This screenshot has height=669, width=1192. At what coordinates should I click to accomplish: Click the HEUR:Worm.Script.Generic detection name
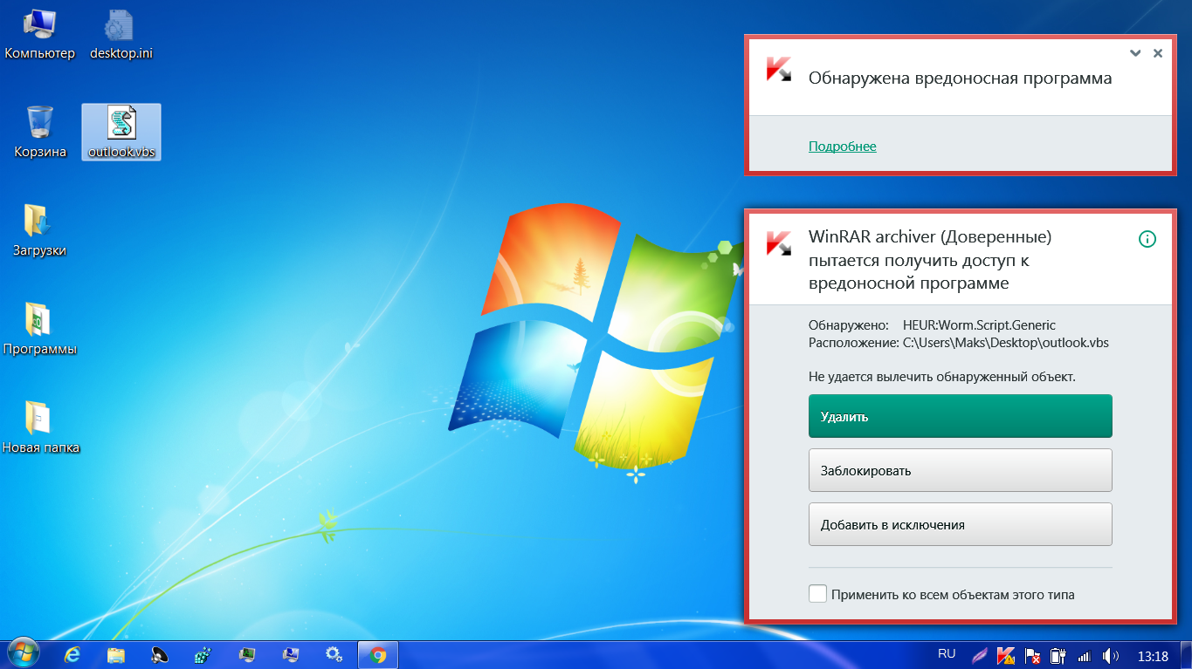[x=979, y=325]
